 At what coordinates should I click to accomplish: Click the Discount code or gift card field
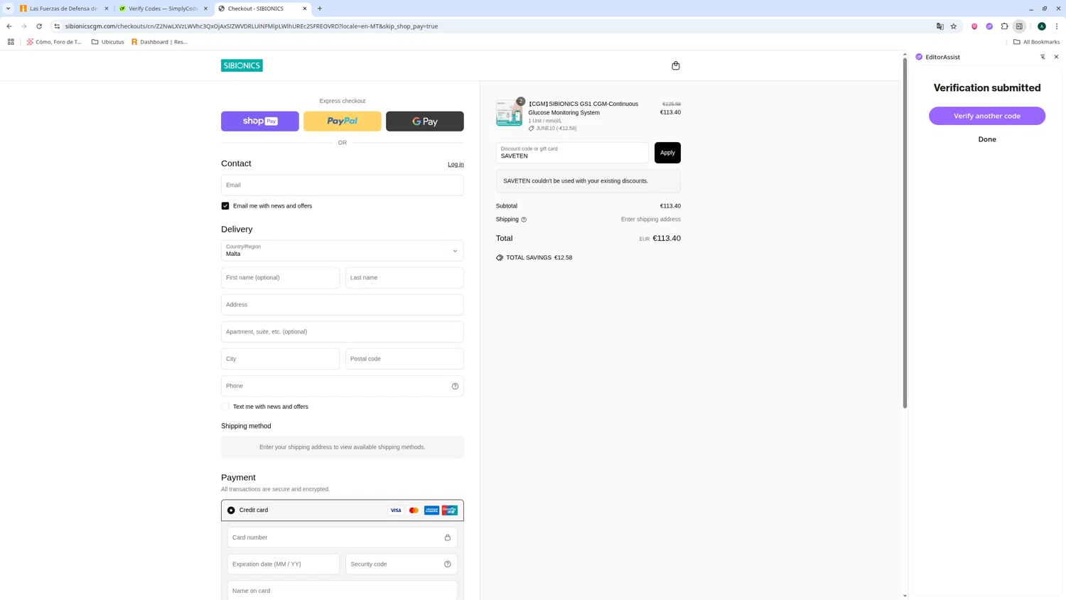(572, 153)
